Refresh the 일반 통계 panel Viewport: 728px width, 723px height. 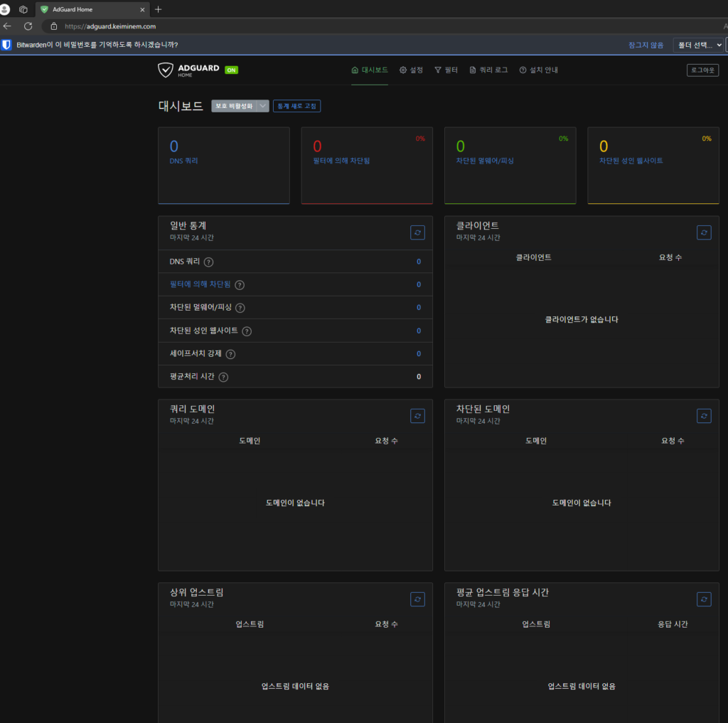[417, 232]
